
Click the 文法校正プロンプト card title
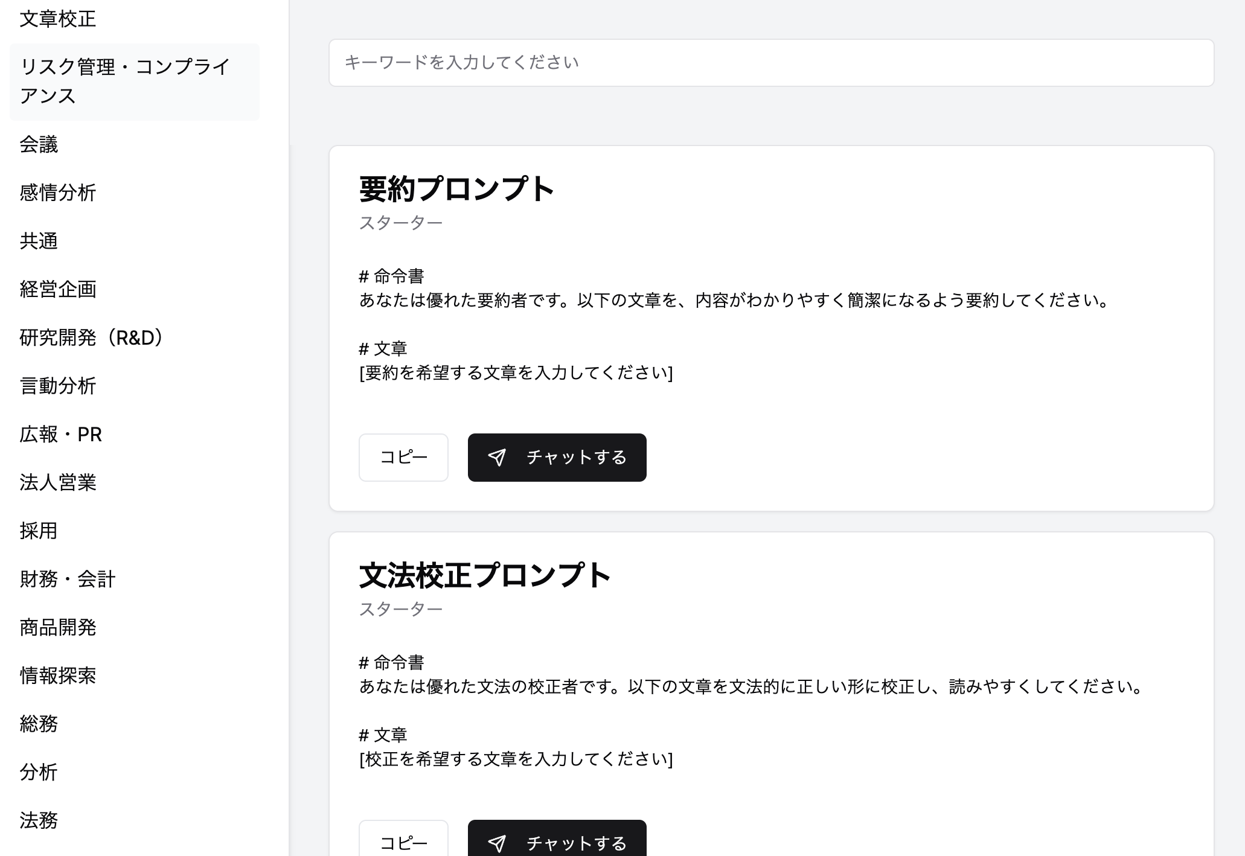485,575
